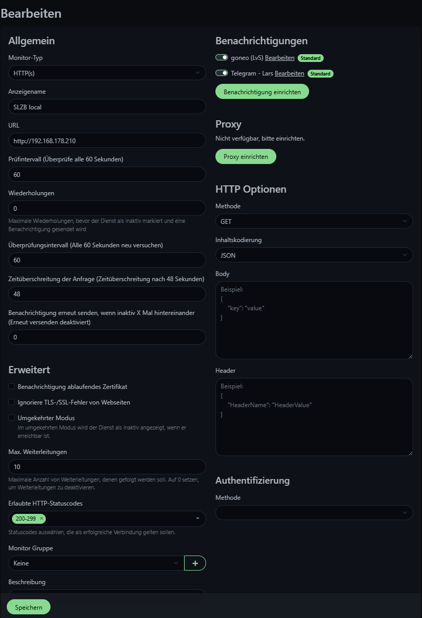Screen dimensions: 422x618
Task: Click Bearbeiten link next to Telegram - Lars
Action: click(289, 73)
